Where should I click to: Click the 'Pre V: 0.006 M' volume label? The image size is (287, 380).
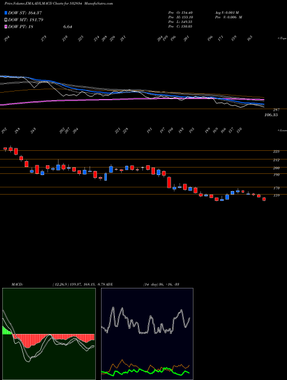pyautogui.click(x=228, y=17)
